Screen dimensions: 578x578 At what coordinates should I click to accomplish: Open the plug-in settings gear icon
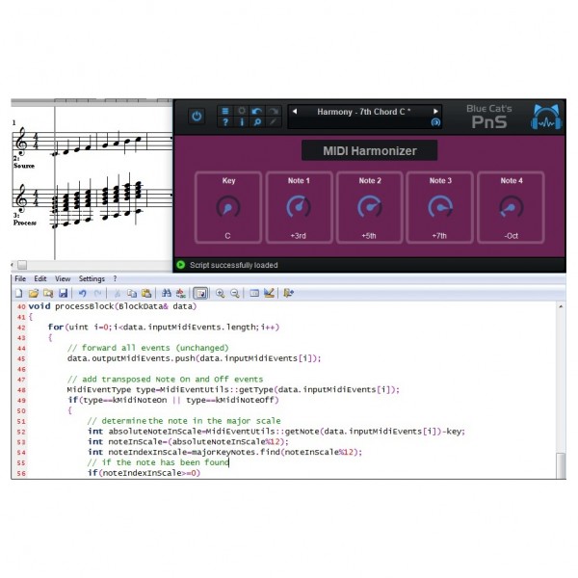click(x=242, y=111)
